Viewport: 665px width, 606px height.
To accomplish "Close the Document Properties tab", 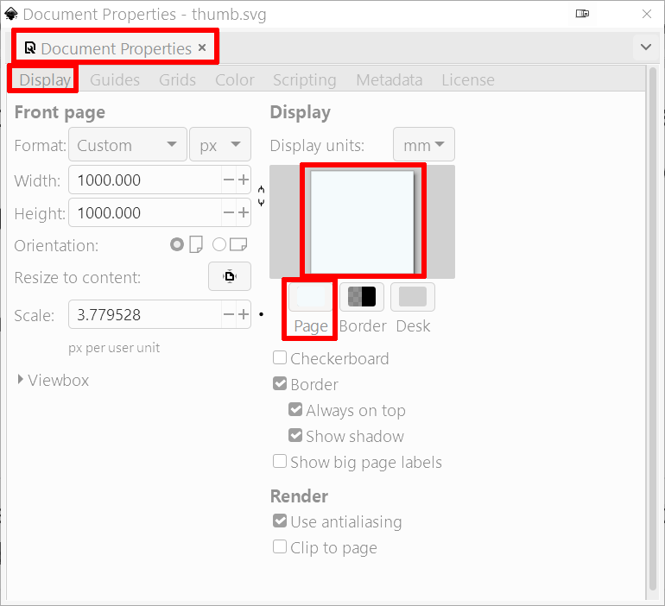I will pos(202,47).
